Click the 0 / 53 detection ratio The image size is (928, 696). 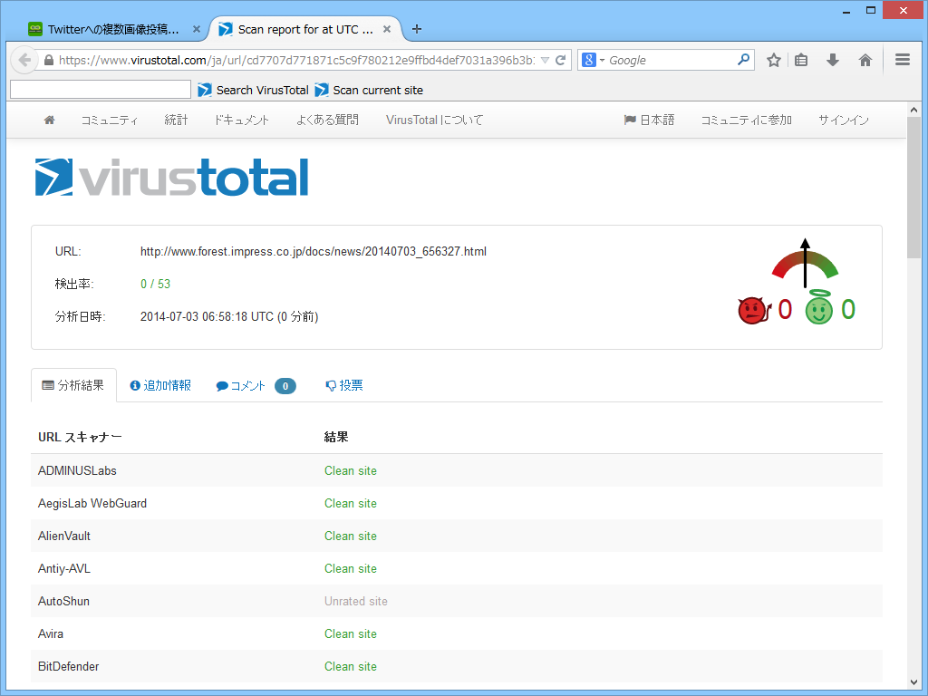(x=155, y=284)
